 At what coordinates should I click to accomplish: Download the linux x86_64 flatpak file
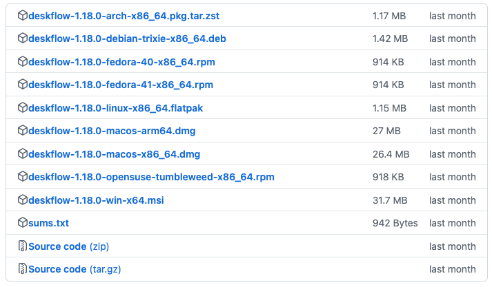[x=116, y=108]
